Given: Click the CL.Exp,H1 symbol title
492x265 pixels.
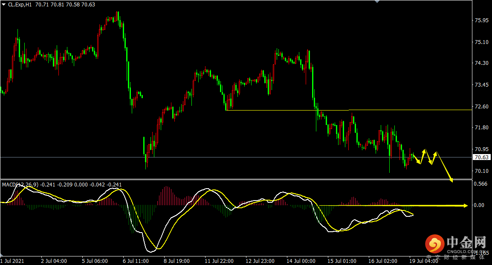Looking at the screenshot, I should click(20, 5).
